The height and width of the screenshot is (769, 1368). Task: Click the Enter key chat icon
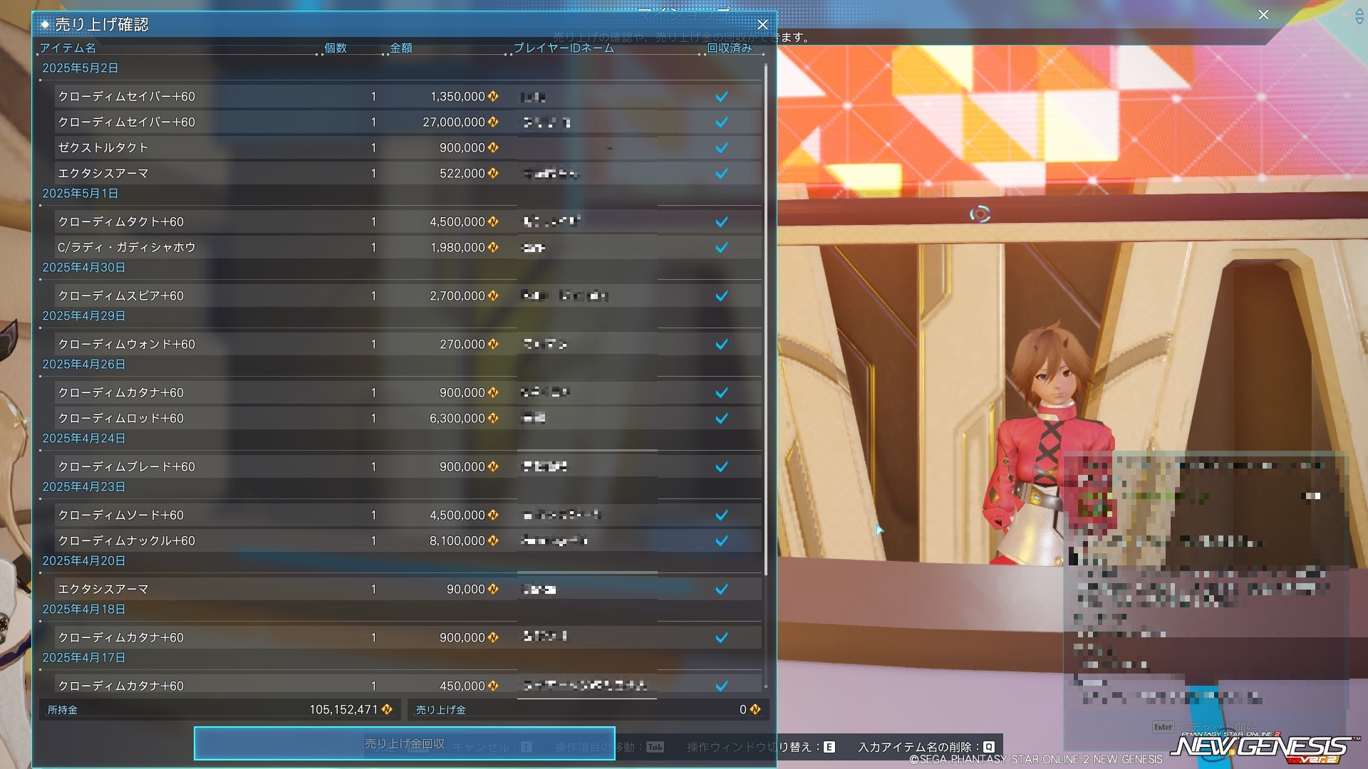[1164, 727]
